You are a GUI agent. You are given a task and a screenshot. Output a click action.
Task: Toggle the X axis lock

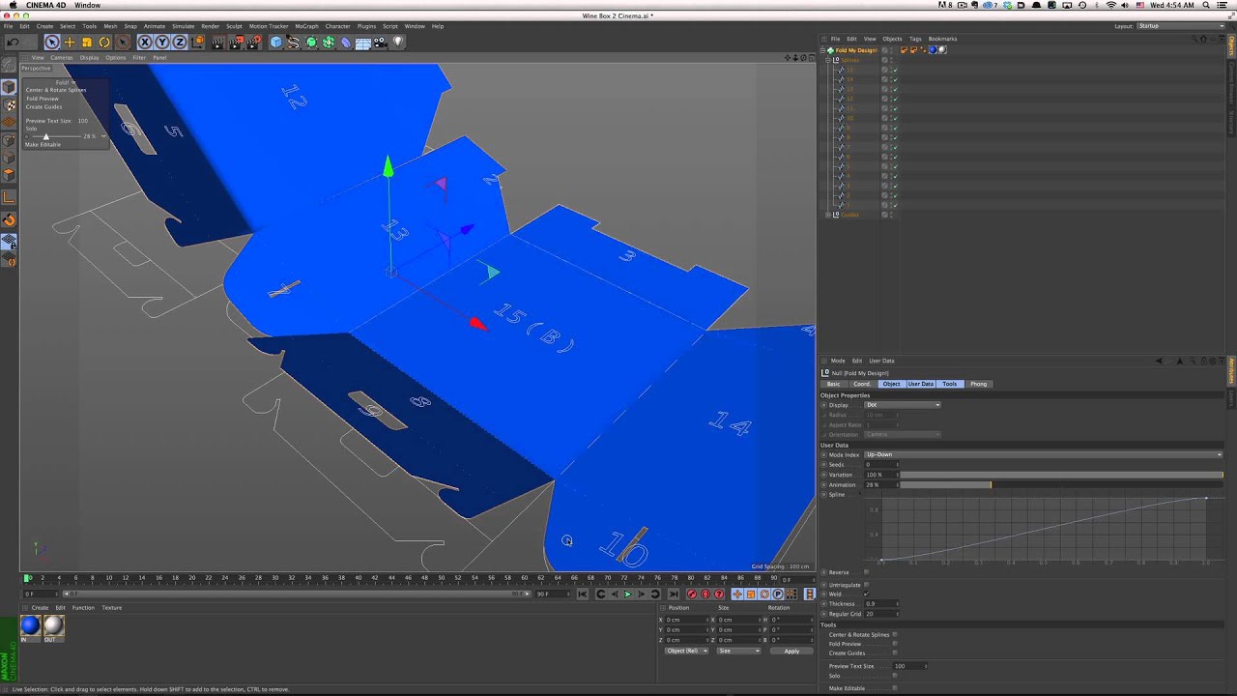click(145, 43)
